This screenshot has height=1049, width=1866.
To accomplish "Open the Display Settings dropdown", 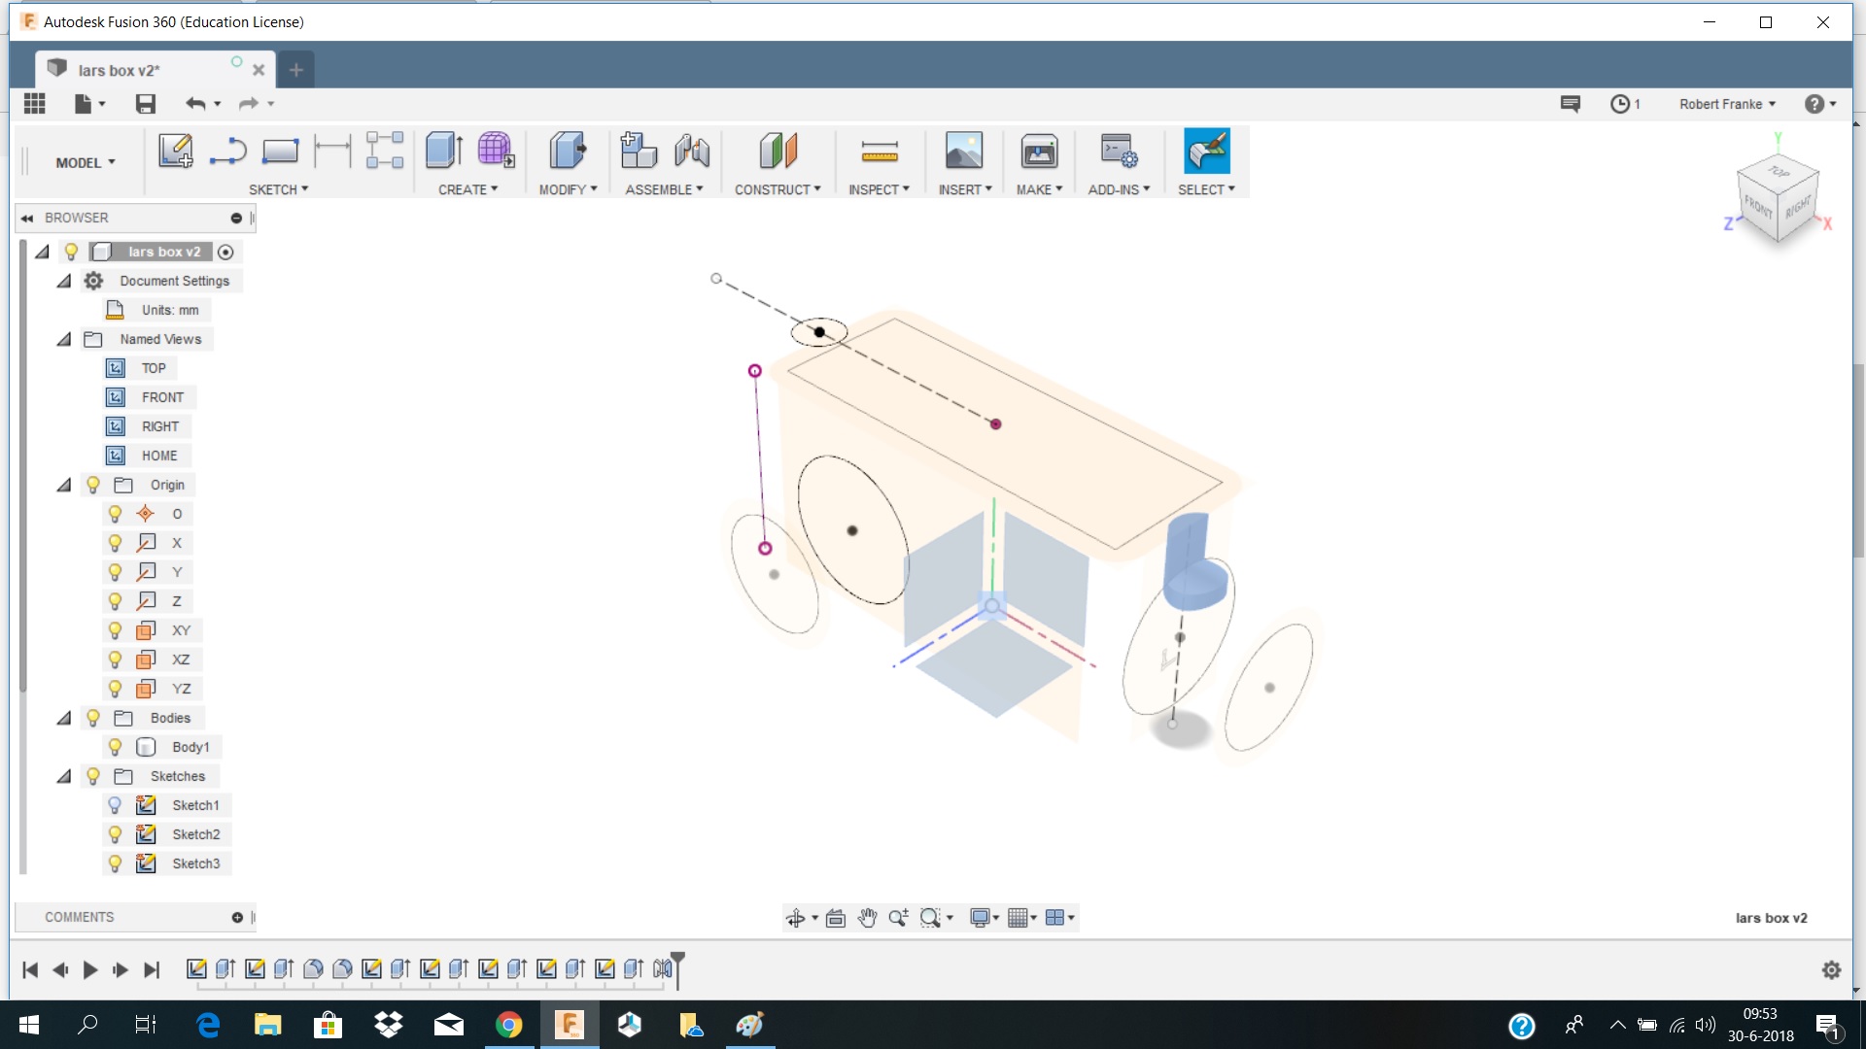I will point(984,917).
